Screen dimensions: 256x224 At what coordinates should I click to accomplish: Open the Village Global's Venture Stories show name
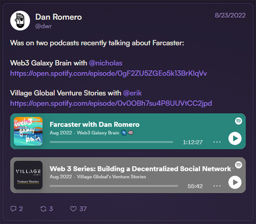coord(111,176)
